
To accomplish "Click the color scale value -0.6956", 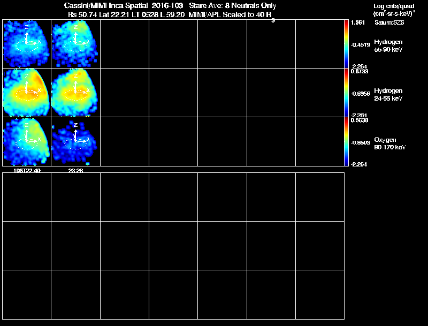I will (360, 94).
